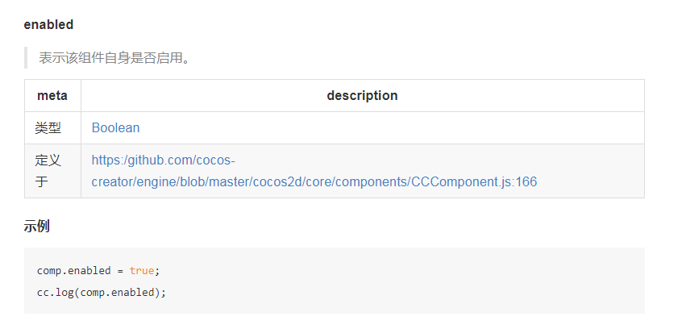Click the "示例" section heading
Screen dimensions: 682x329
[36, 226]
